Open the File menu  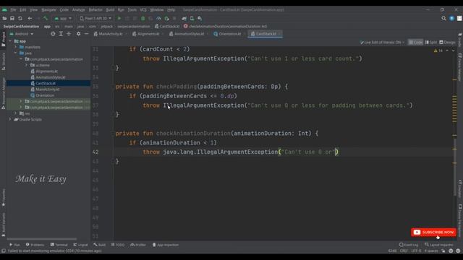coord(13,9)
